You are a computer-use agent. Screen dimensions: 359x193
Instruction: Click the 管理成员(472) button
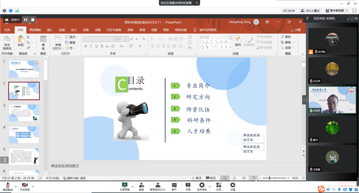tap(158, 185)
